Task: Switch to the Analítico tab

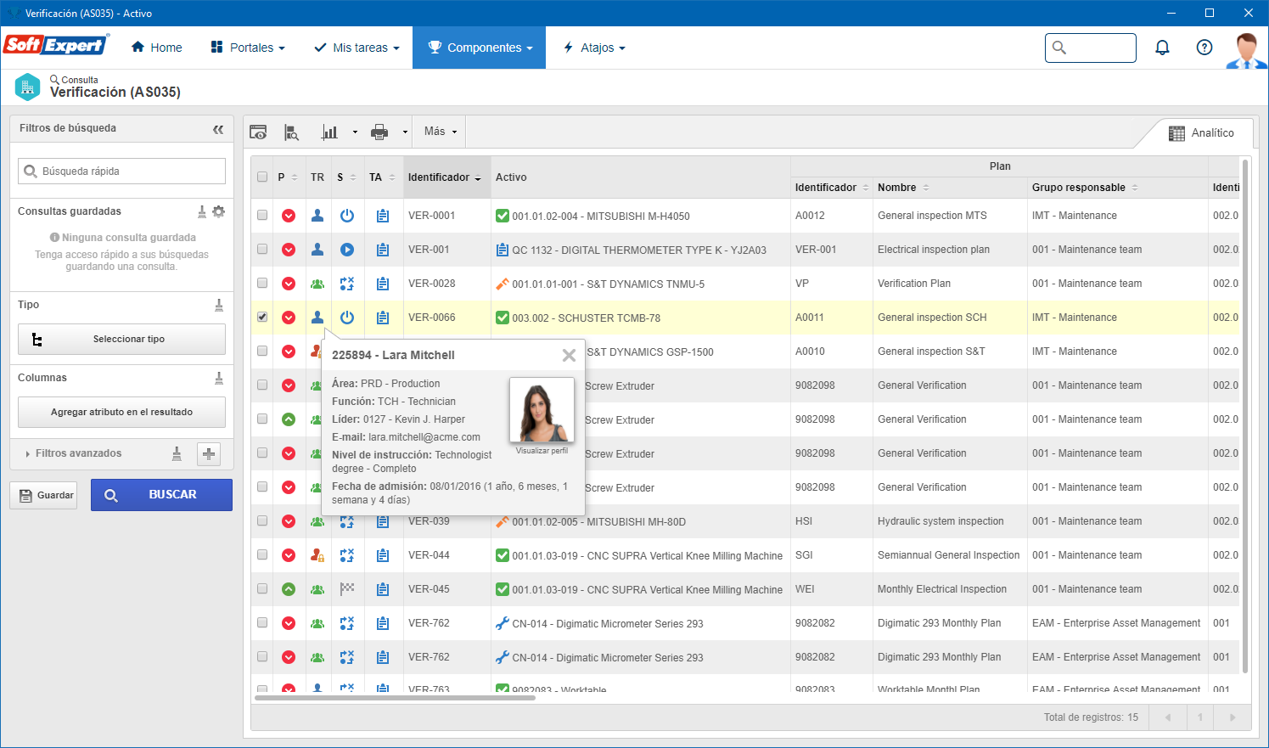Action: click(1202, 132)
